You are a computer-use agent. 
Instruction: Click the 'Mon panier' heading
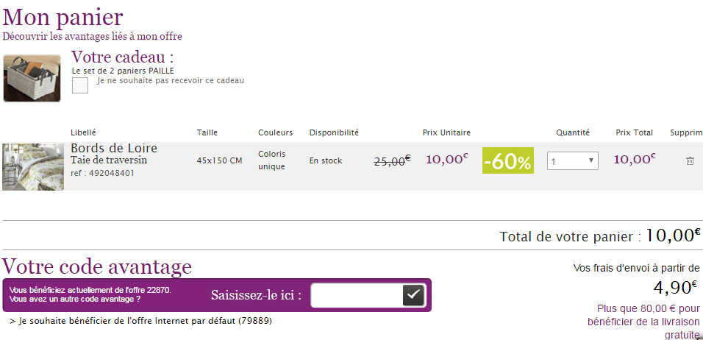(63, 16)
